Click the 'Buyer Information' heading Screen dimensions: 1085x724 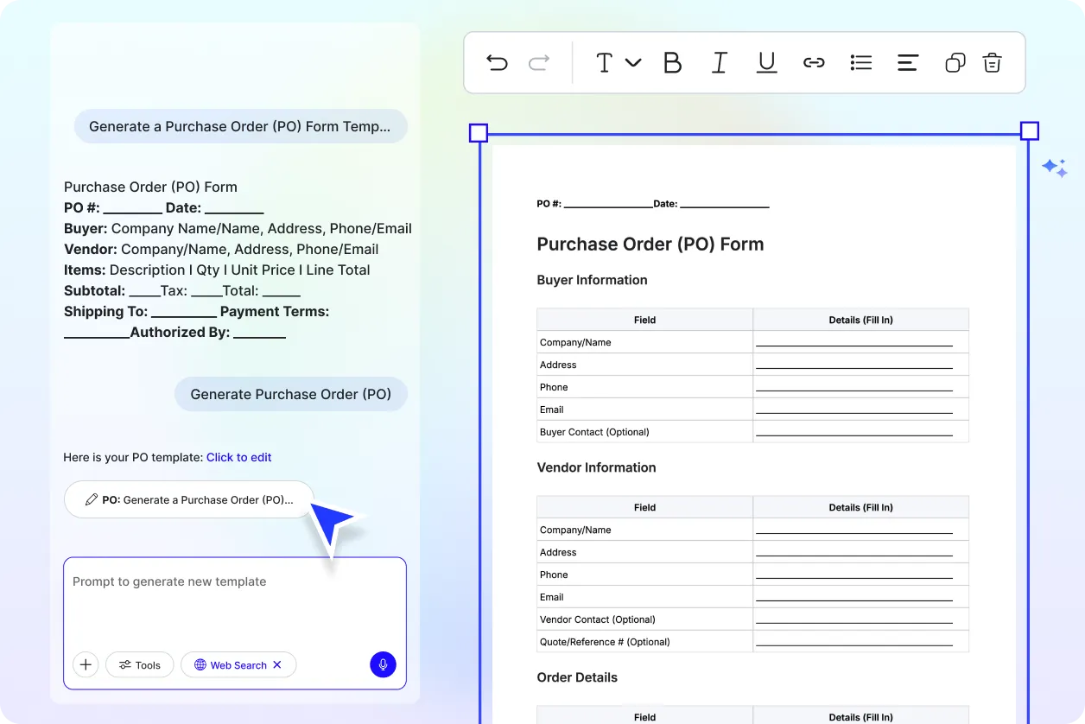coord(593,280)
